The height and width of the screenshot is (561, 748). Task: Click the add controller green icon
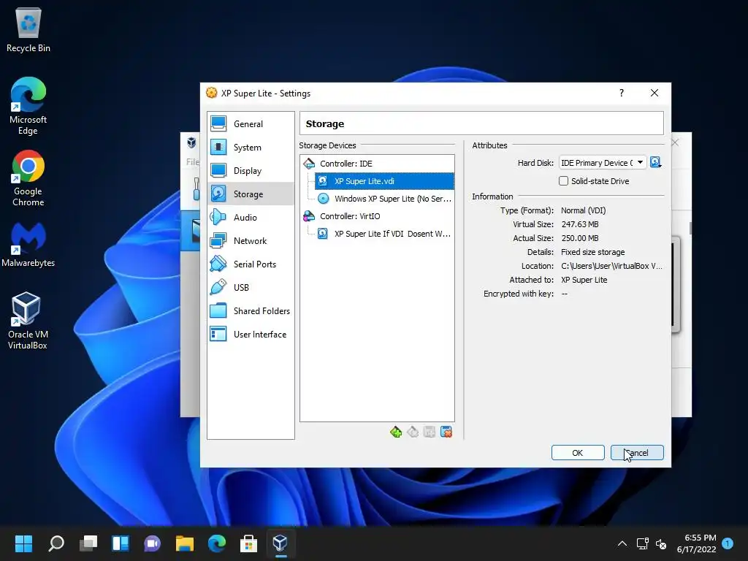coord(395,432)
